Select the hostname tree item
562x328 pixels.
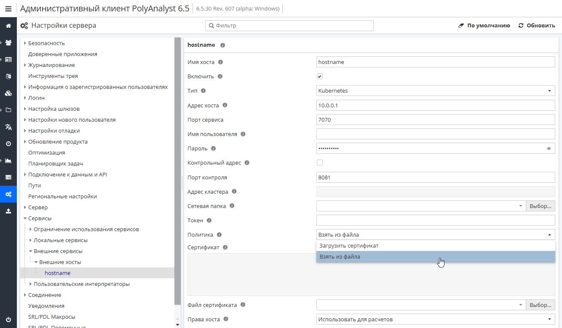pos(57,273)
